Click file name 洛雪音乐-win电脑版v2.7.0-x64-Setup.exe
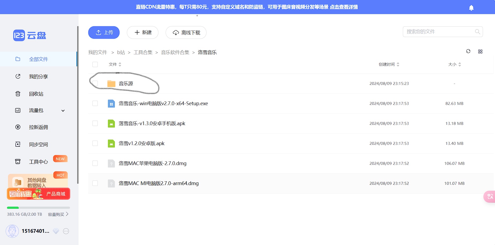 click(x=163, y=104)
